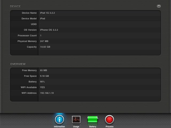Click the 'UDID' label

coord(34,24)
